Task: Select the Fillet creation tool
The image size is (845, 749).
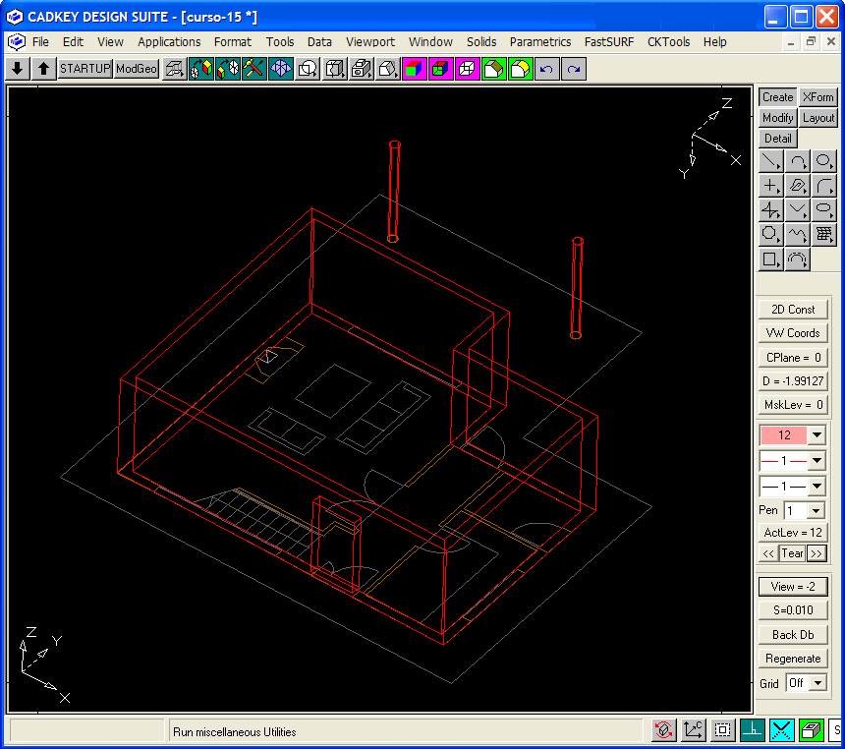Action: point(824,185)
